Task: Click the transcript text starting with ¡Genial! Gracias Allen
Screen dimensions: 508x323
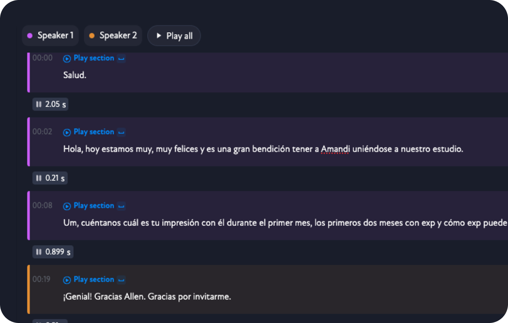Action: [x=147, y=297]
